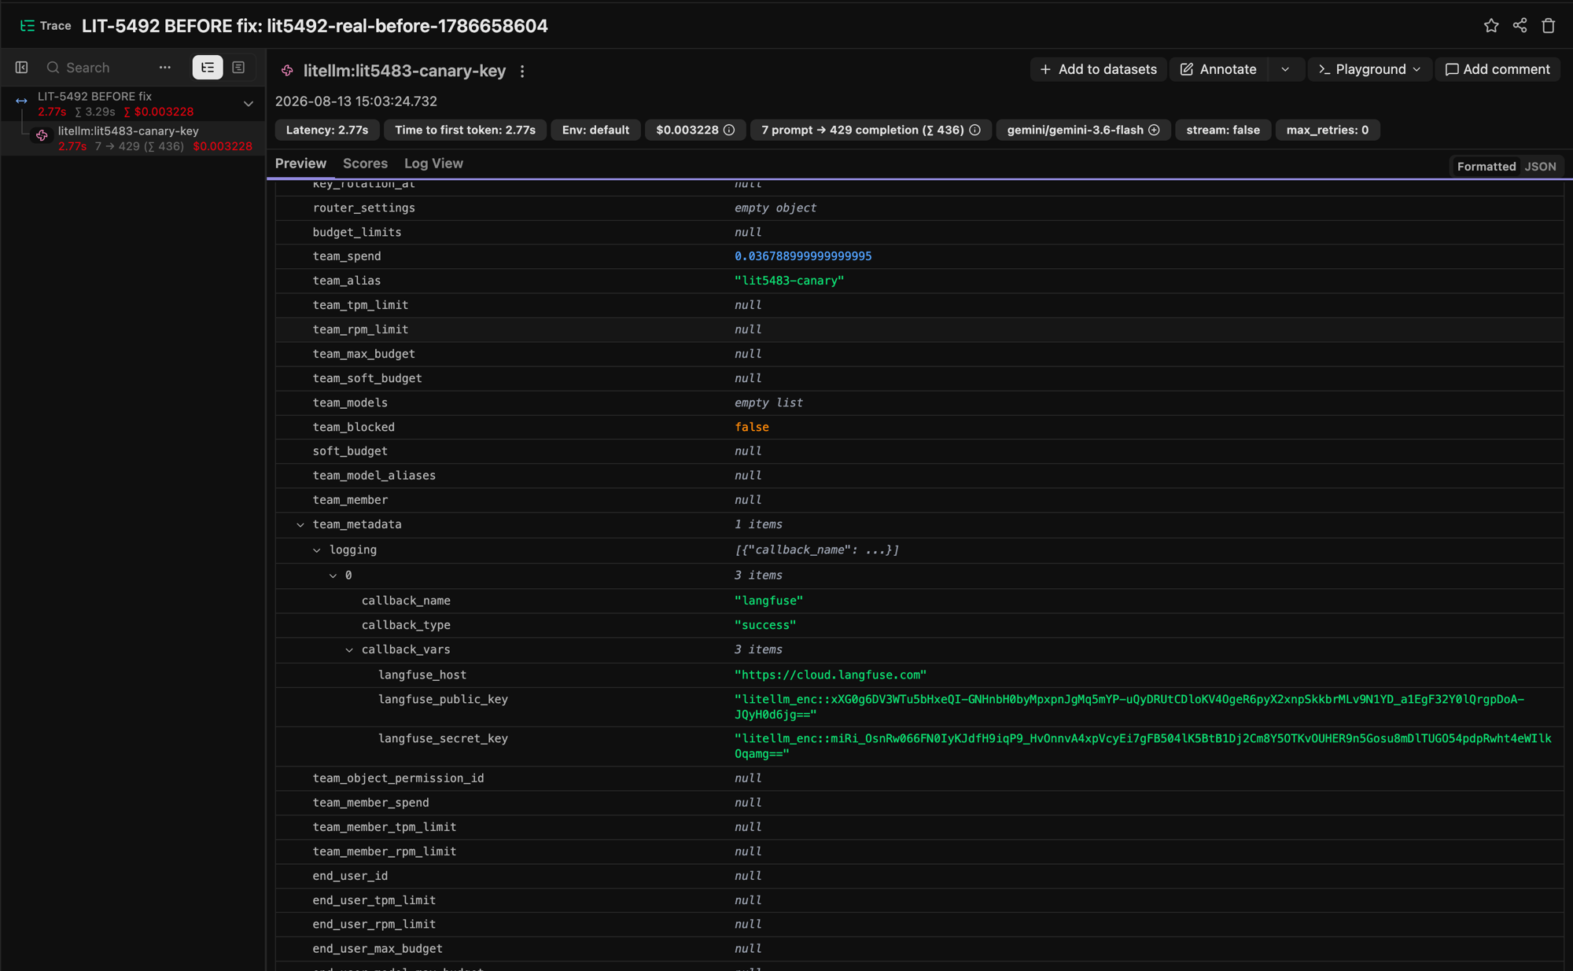Click the team_soft_budget key
Screen dimensions: 1573x971
367,378
